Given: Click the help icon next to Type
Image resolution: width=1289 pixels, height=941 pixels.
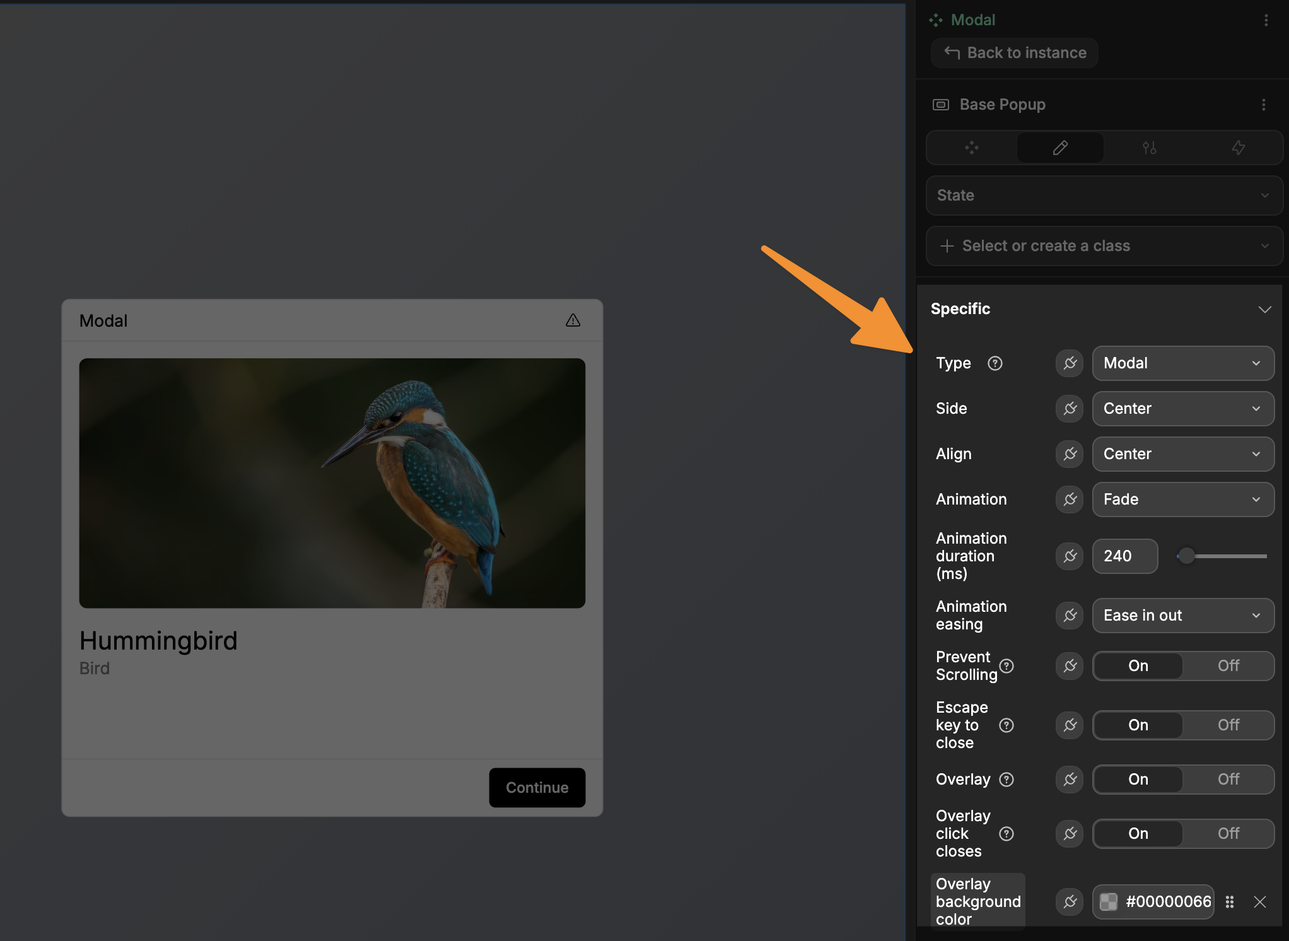Looking at the screenshot, I should 995,363.
